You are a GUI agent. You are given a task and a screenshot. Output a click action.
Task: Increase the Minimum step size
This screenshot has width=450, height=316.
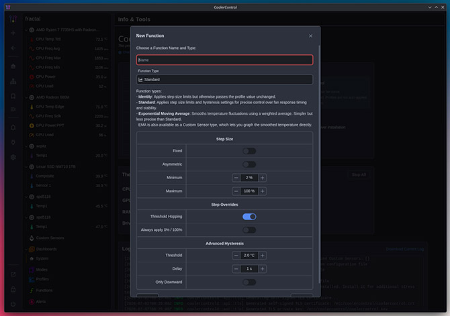(x=263, y=178)
